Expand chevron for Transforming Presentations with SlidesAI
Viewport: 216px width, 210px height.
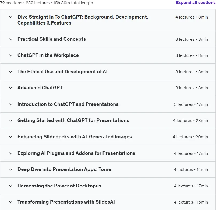click(10, 202)
